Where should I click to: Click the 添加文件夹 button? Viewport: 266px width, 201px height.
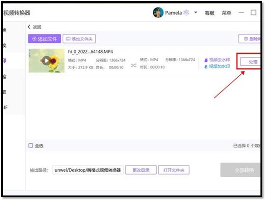[79, 39]
